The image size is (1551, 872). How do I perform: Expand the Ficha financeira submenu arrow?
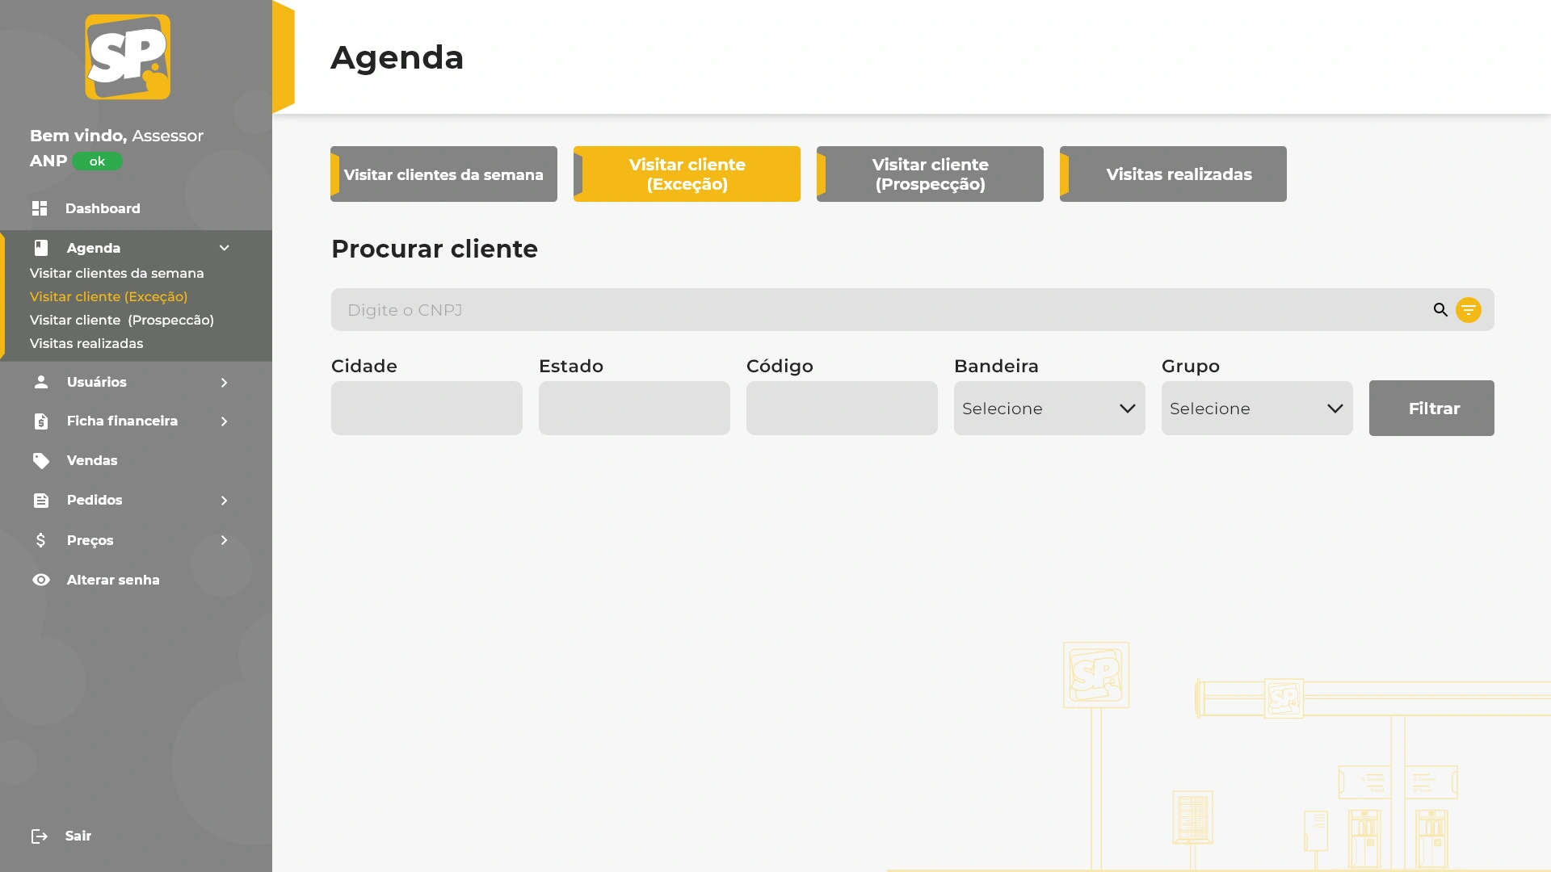[225, 421]
